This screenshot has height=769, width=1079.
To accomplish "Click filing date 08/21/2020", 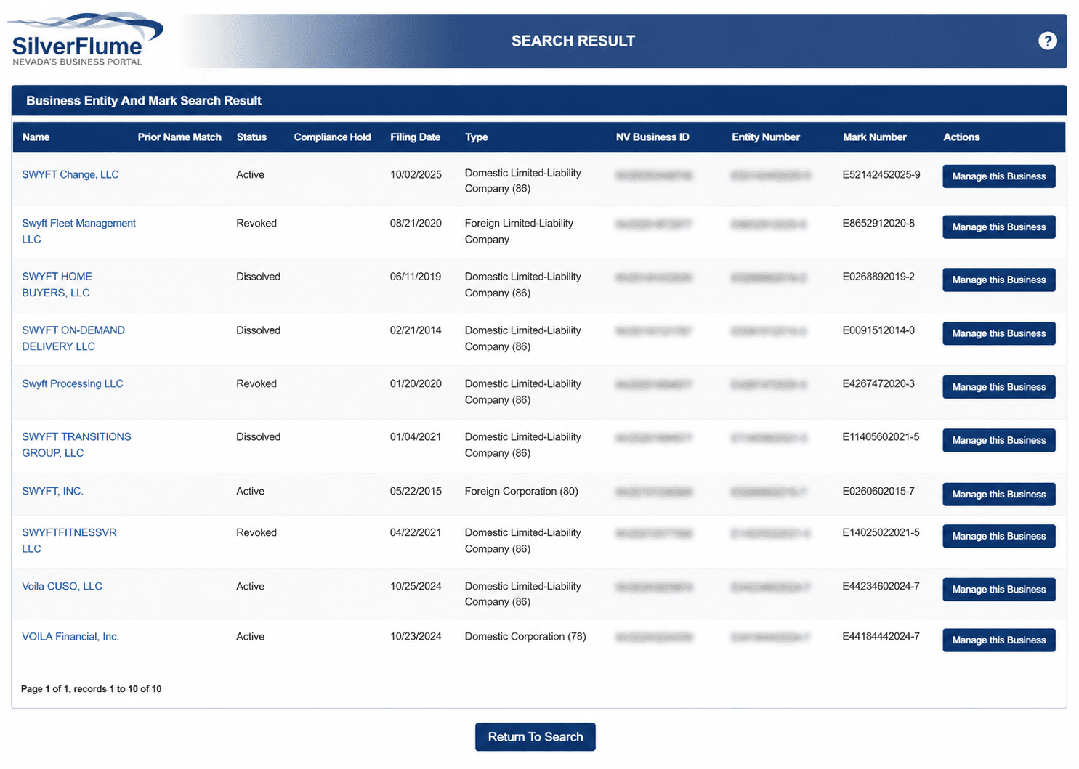I will point(416,223).
